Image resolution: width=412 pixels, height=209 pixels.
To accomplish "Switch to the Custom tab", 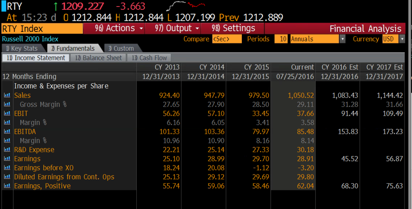I will coord(122,48).
